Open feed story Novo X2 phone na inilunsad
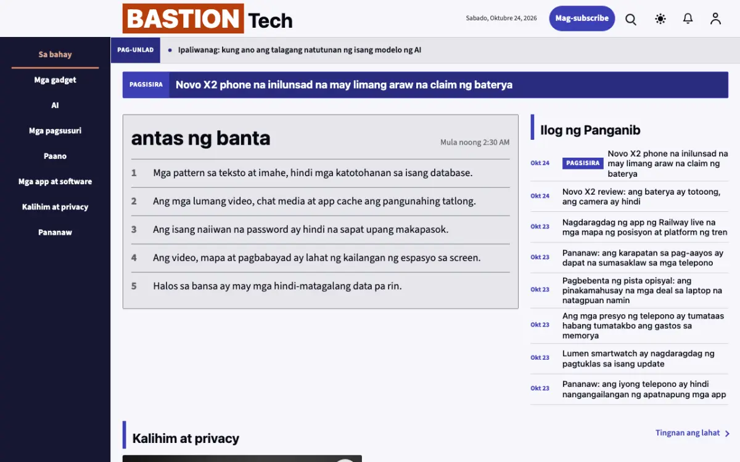Screen dimensions: 740x462 click(668, 163)
